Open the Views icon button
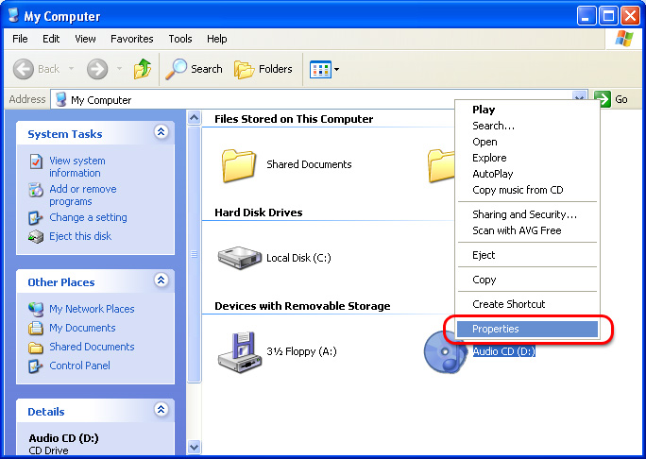 click(320, 69)
